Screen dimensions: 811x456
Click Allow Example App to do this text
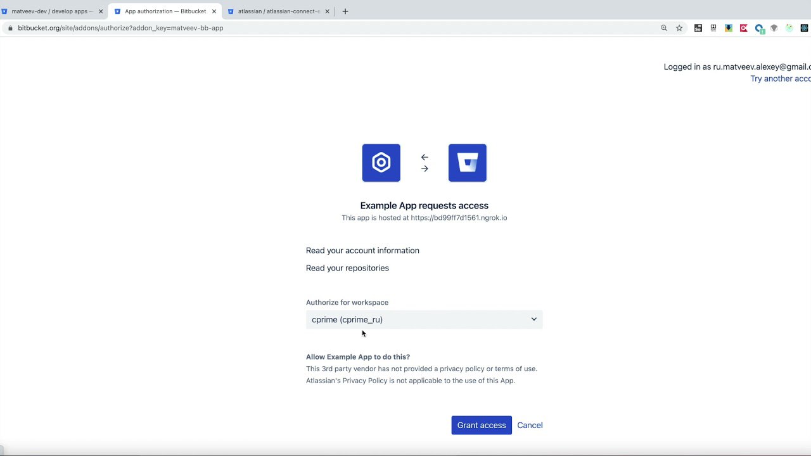point(358,357)
